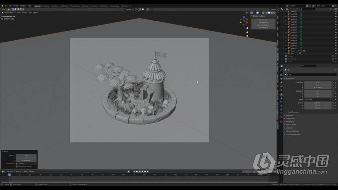The height and width of the screenshot is (190, 338).
Task: Open the Output properties tab icon
Action: (x=281, y=79)
